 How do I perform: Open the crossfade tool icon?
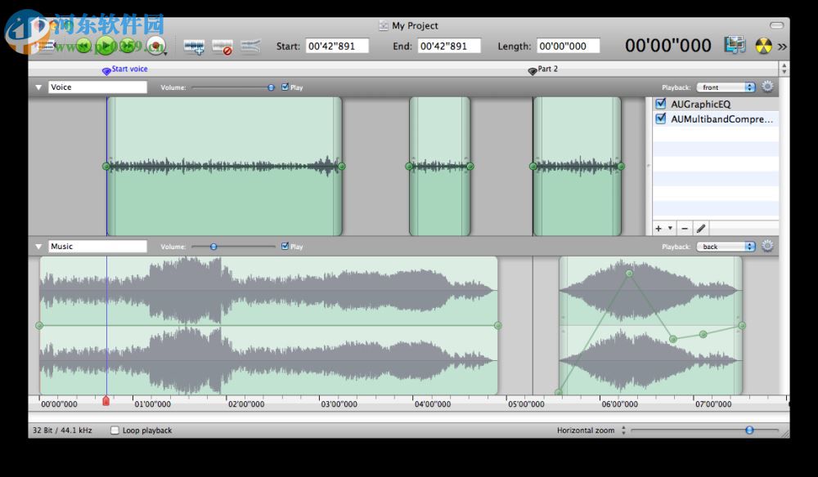pos(249,47)
